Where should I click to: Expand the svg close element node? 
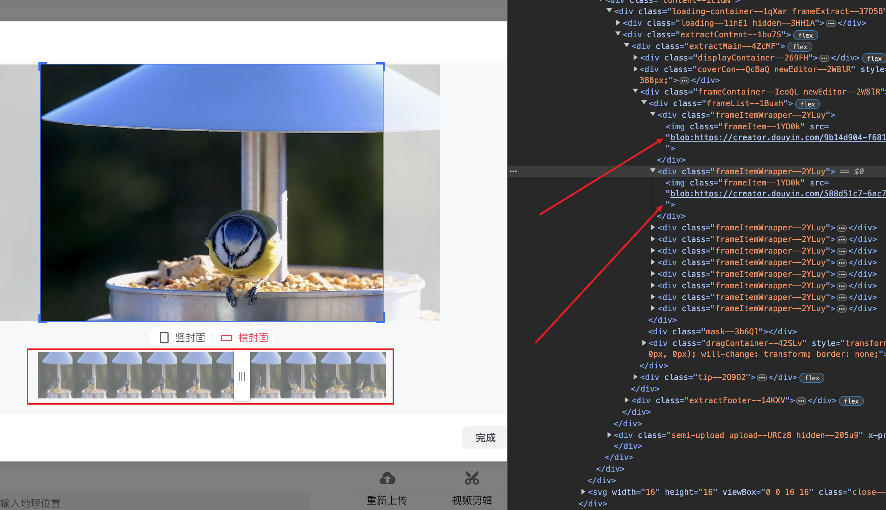click(583, 492)
